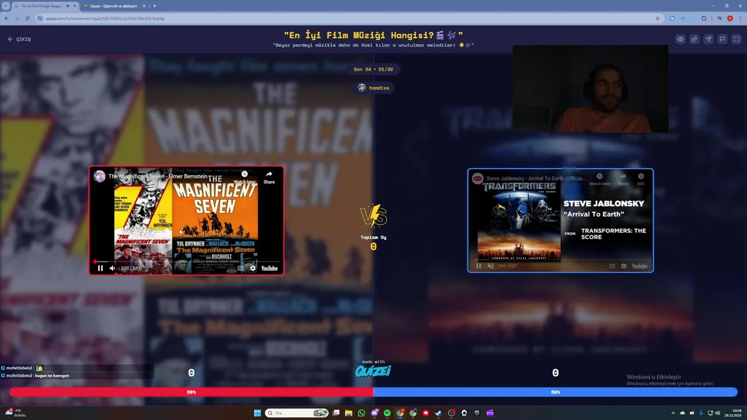Click the hamdiss user chip
Screen dimensions: 747x420
point(373,88)
